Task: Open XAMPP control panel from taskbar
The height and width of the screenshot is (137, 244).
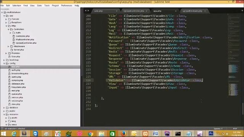Action: click(145, 134)
